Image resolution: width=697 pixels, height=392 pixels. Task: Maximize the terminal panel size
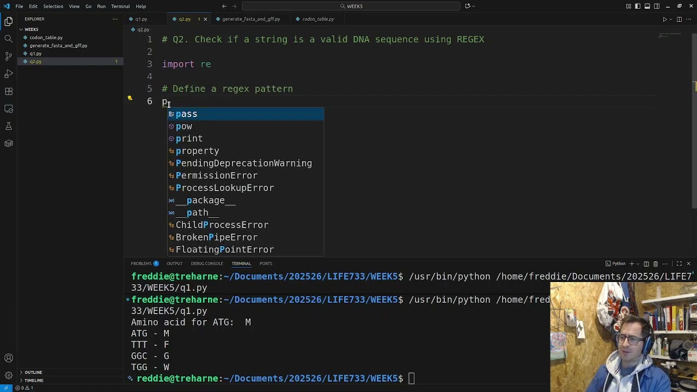tap(679, 264)
